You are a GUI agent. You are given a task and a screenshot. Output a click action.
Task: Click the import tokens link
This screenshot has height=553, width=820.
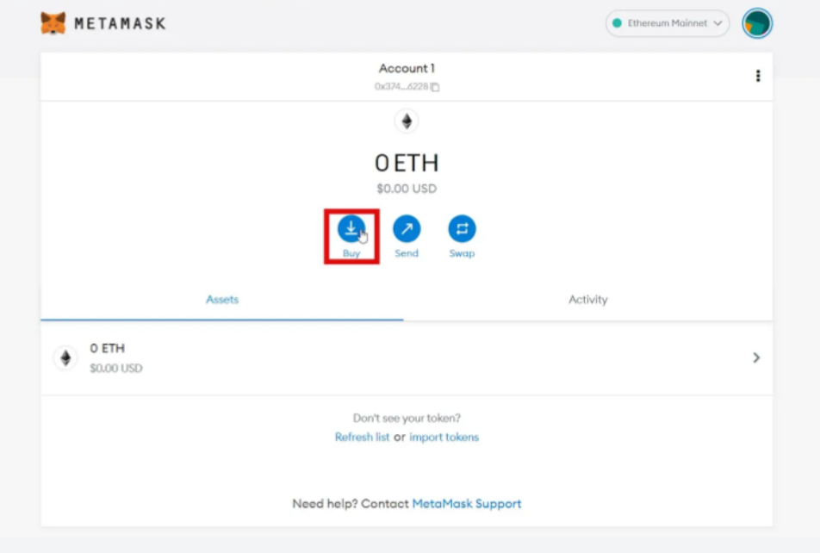pos(444,437)
